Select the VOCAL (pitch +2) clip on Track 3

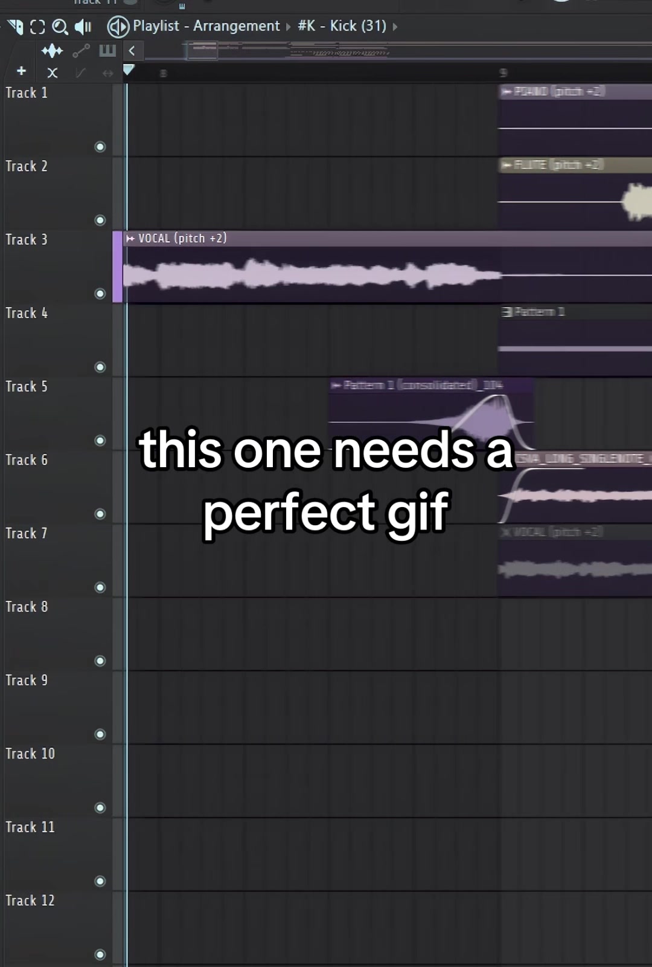pyautogui.click(x=388, y=267)
